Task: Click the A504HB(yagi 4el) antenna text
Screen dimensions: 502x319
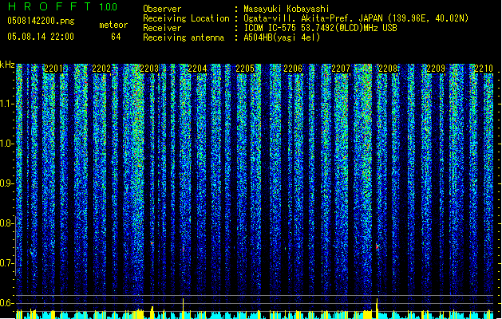Action: [282, 37]
